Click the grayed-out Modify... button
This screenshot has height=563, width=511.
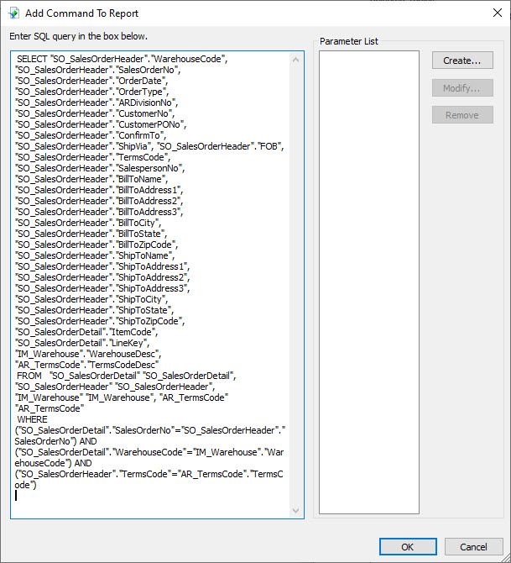click(x=462, y=88)
